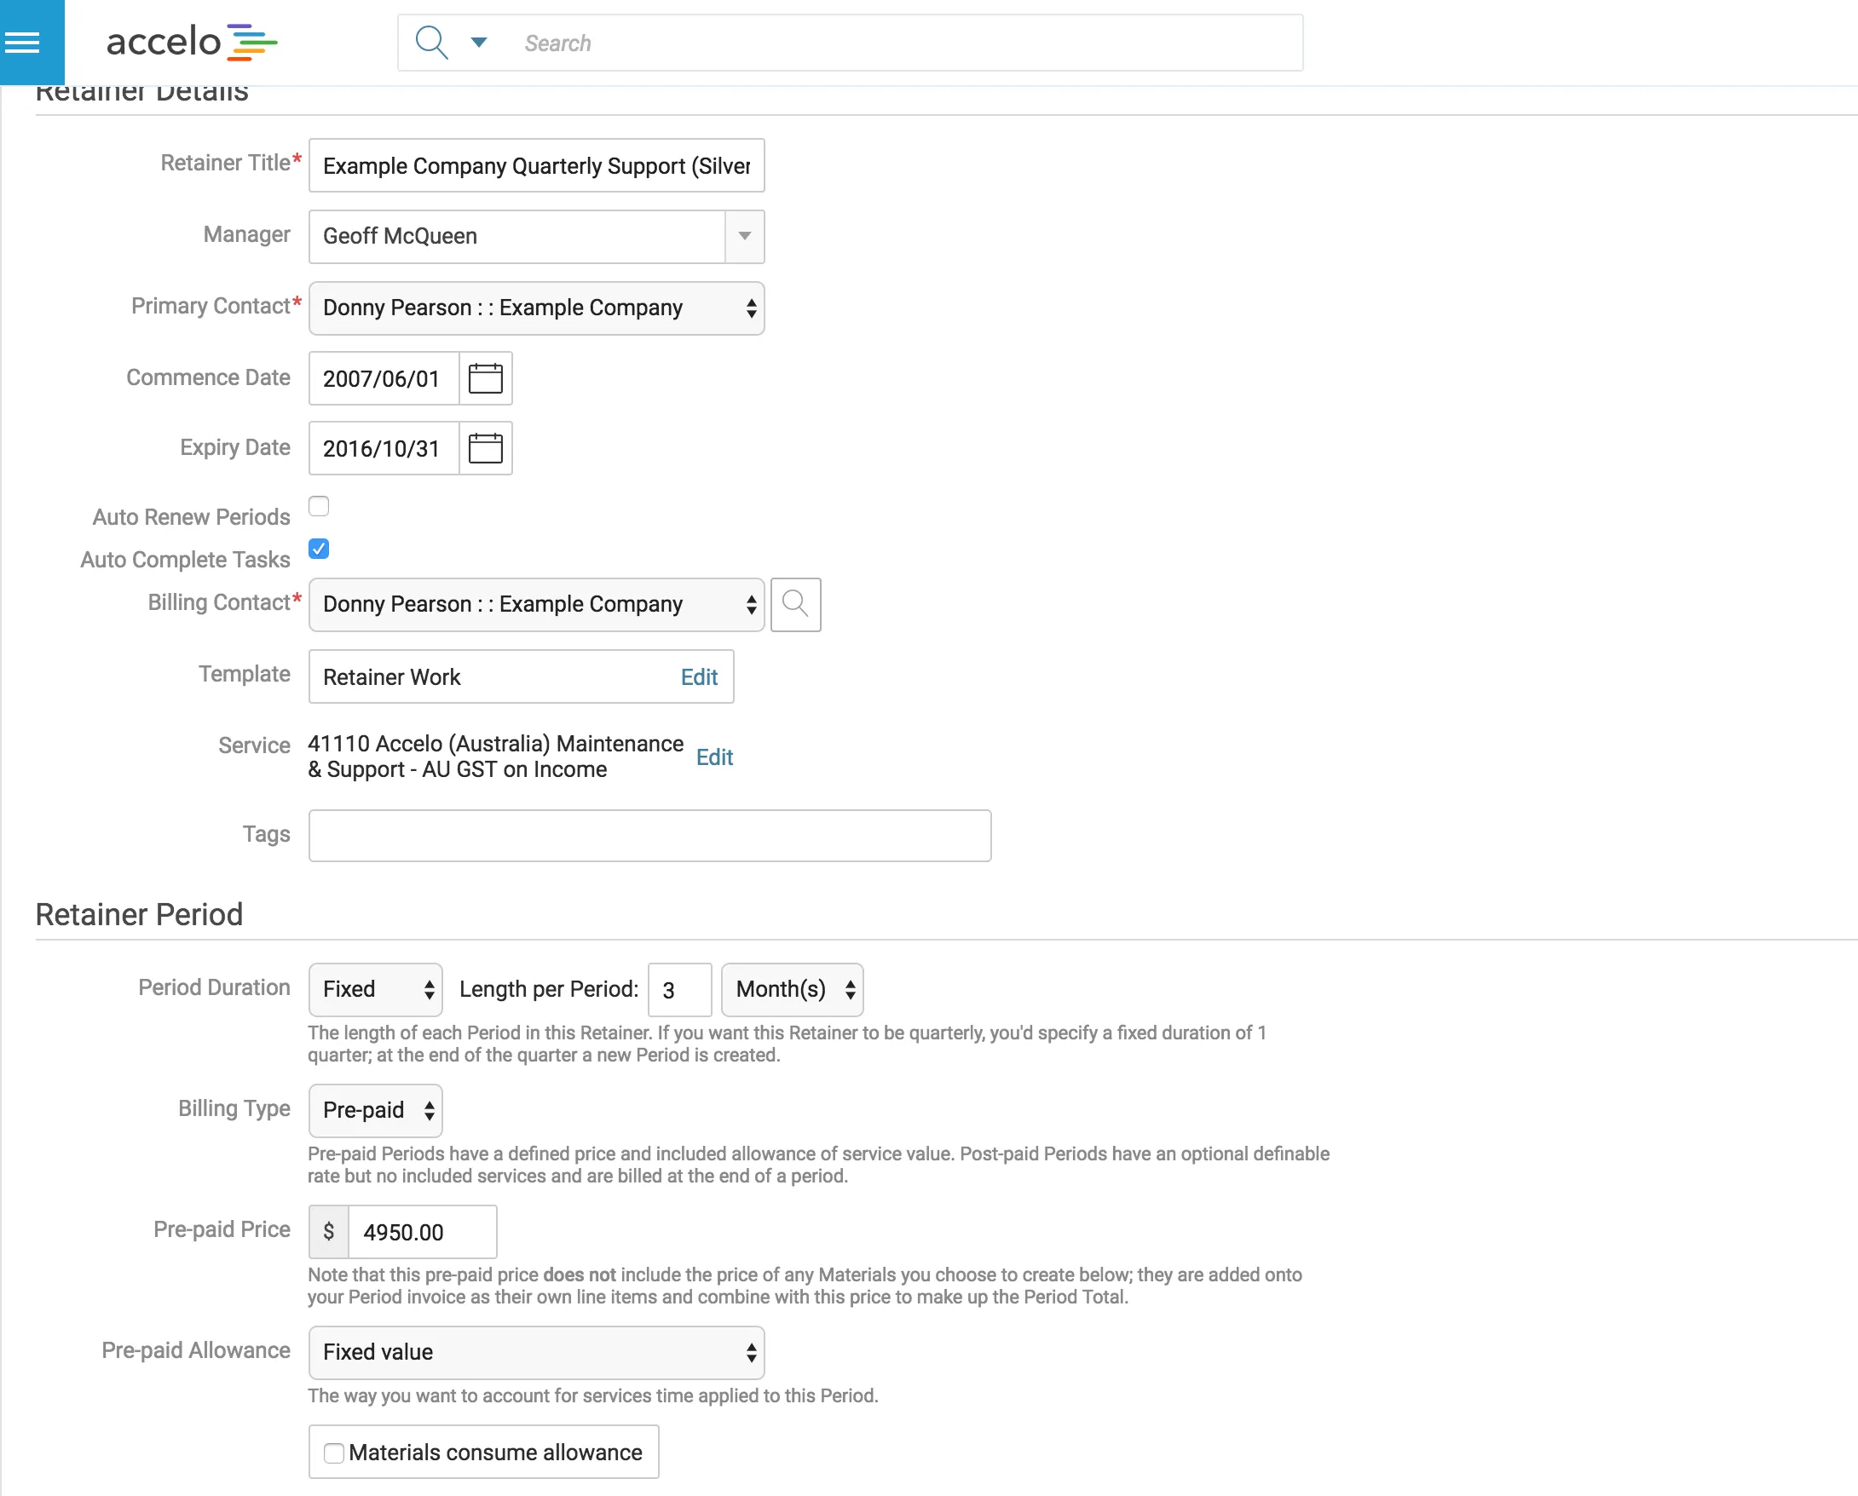Open the Month(s) period unit dropdown
This screenshot has width=1858, height=1496.
[x=792, y=989]
